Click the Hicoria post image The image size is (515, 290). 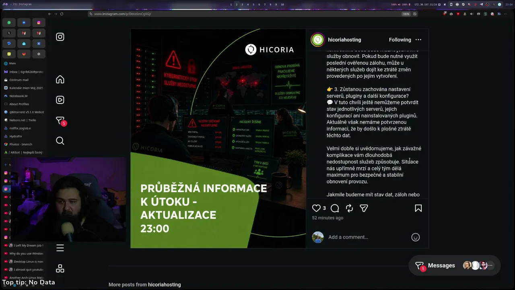pos(218,139)
